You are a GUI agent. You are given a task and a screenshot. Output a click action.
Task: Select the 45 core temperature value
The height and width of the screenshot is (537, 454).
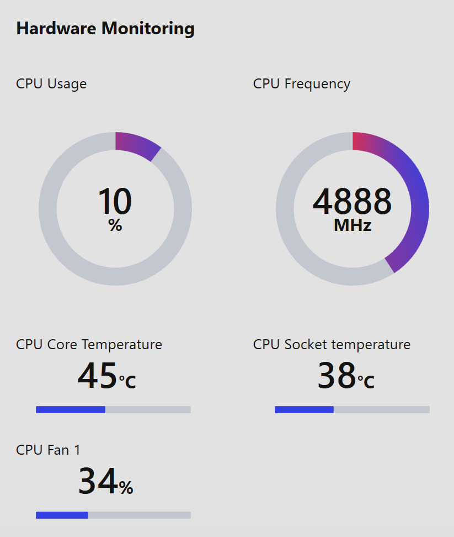[98, 376]
